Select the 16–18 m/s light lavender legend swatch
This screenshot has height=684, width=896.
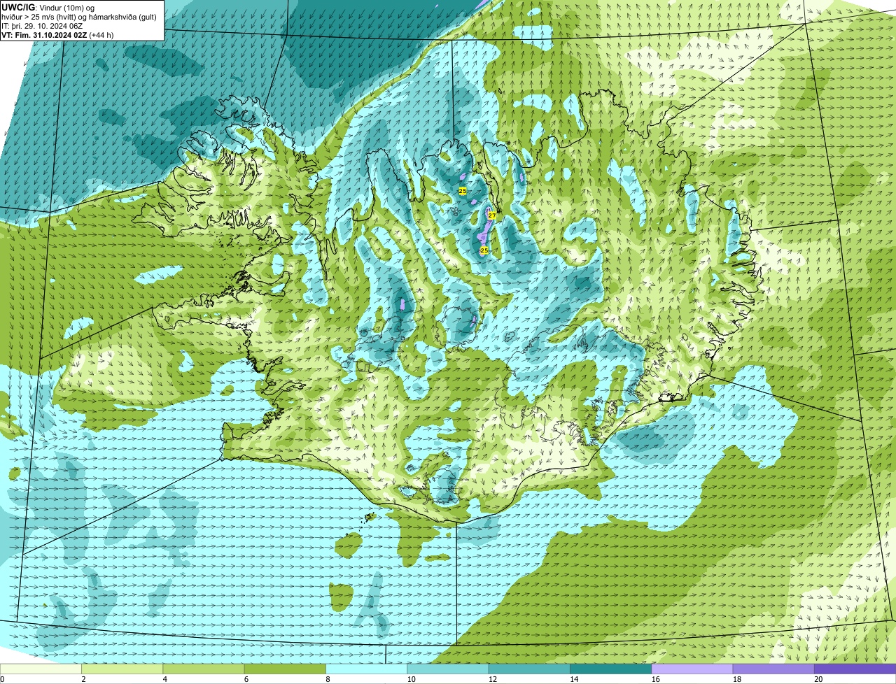coord(692,669)
